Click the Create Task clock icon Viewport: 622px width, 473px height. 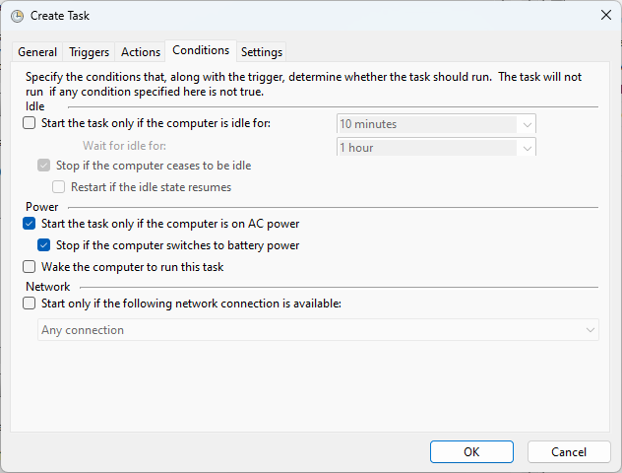(18, 16)
